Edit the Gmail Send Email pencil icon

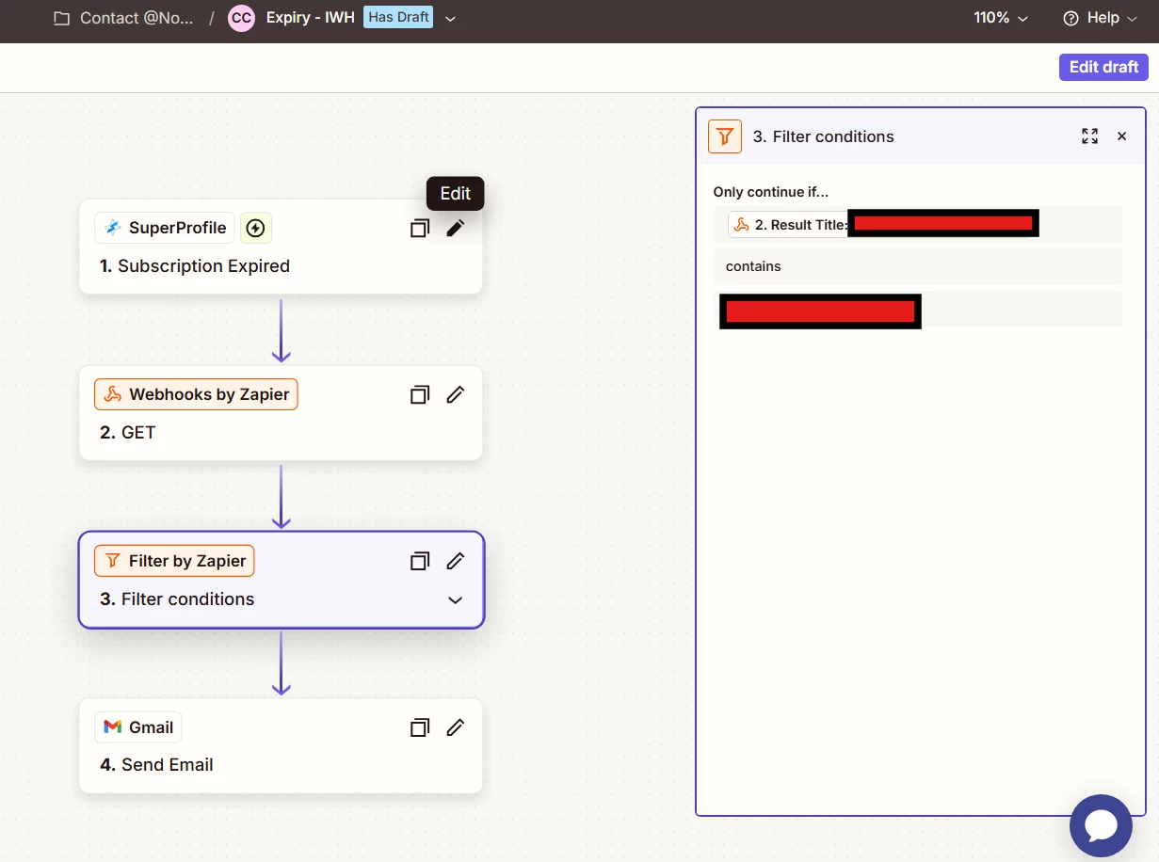coord(456,727)
